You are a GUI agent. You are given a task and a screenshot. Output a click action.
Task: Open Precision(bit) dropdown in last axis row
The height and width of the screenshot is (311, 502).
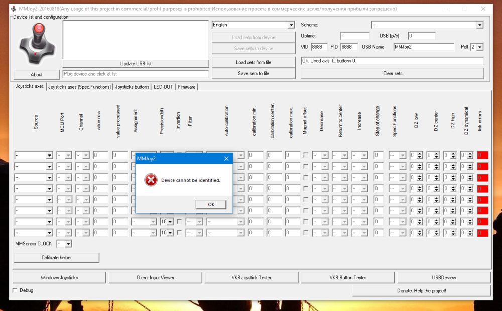point(170,233)
